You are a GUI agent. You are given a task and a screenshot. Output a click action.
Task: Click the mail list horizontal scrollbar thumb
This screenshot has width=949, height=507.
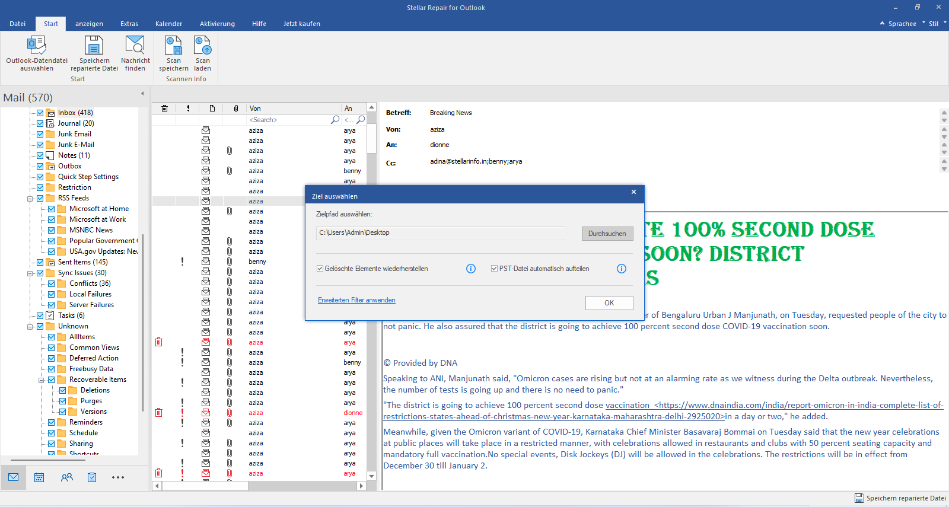[205, 486]
